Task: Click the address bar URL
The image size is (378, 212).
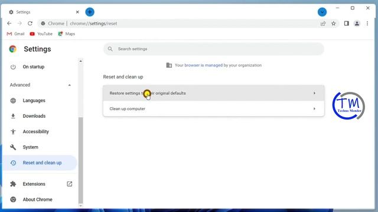Action: coord(93,24)
